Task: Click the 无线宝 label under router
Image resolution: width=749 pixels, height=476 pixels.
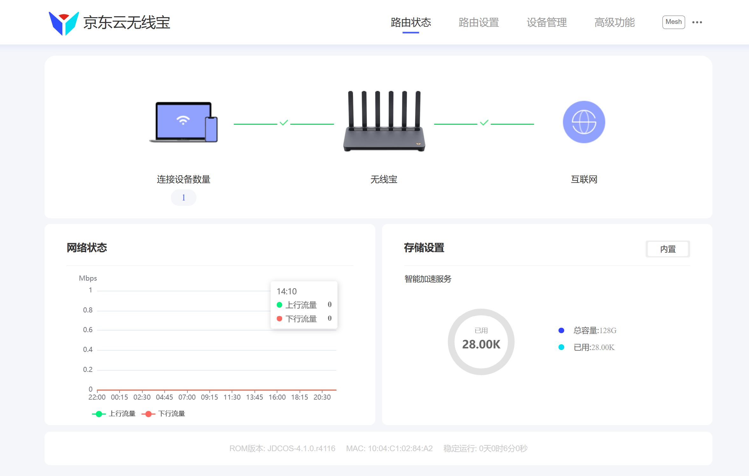Action: click(384, 179)
